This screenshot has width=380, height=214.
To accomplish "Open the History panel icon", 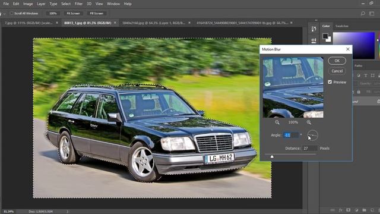I will 313,29.
